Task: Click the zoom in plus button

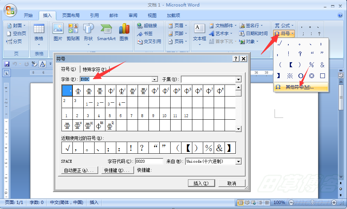Action: click(x=334, y=202)
